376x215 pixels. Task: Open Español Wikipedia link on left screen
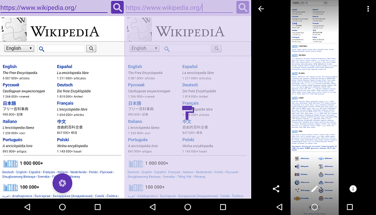[65, 66]
